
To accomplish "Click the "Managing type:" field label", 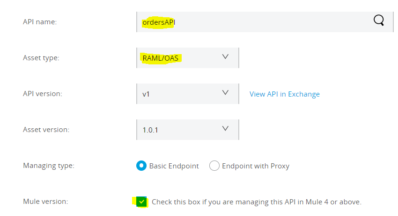I will pyautogui.click(x=49, y=166).
